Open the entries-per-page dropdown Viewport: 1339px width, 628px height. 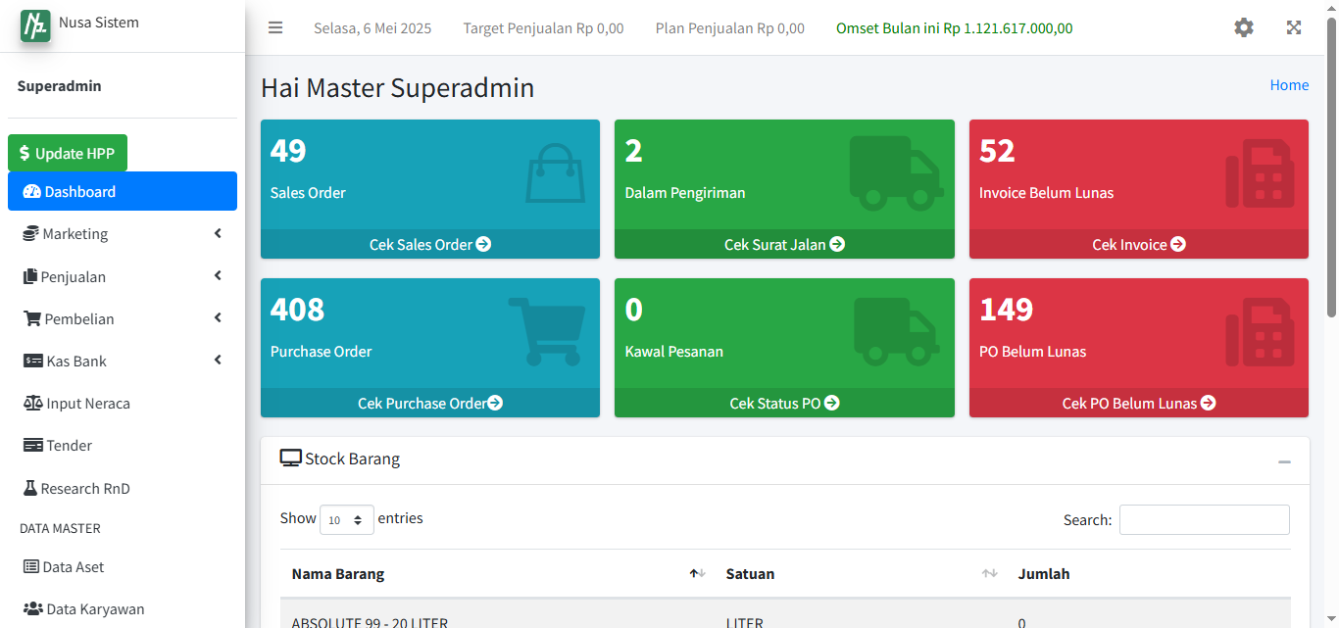pyautogui.click(x=346, y=520)
